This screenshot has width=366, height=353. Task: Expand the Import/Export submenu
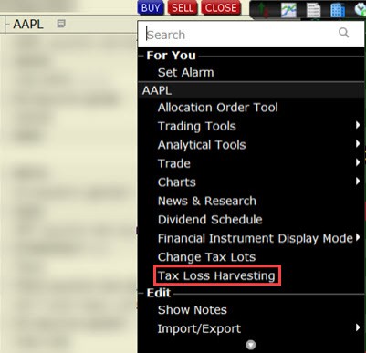(251, 328)
